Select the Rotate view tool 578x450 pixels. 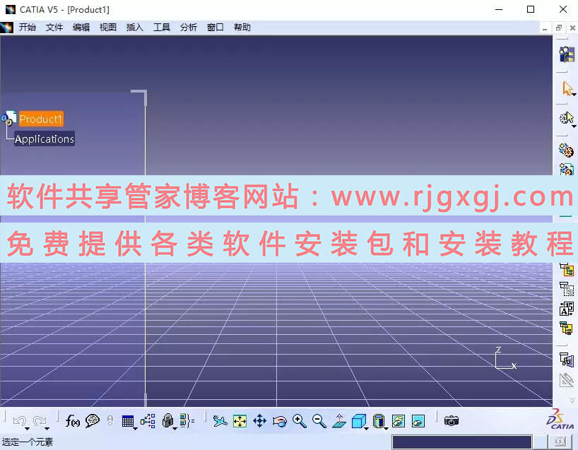(280, 421)
